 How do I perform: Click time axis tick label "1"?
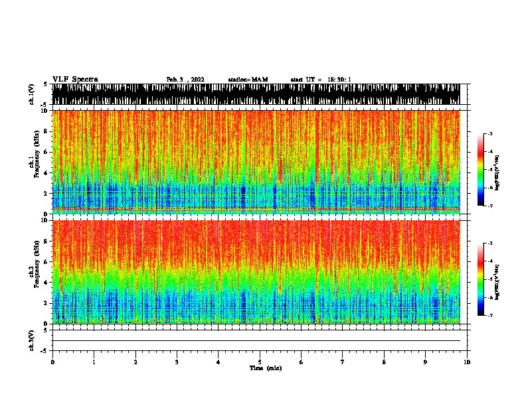click(94, 362)
